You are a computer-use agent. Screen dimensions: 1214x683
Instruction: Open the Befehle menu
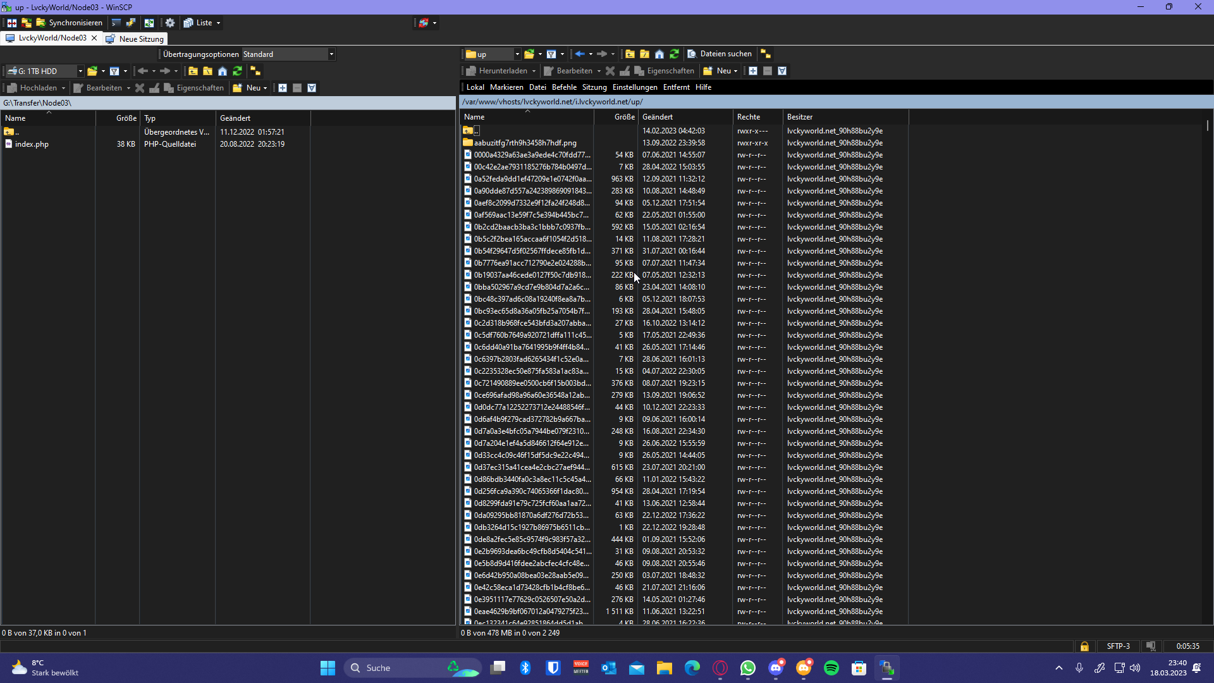click(564, 87)
